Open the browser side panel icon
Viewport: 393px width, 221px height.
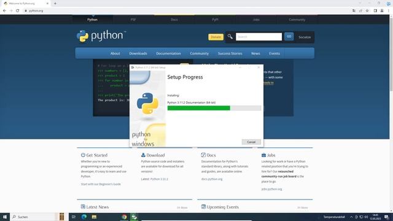pyautogui.click(x=375, y=10)
